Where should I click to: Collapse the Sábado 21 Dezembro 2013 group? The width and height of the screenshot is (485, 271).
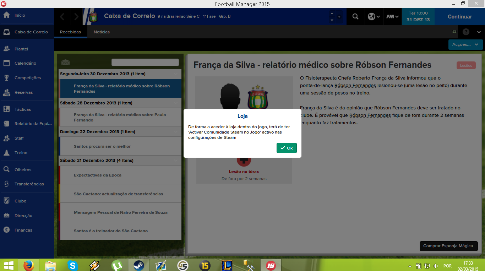(x=176, y=161)
